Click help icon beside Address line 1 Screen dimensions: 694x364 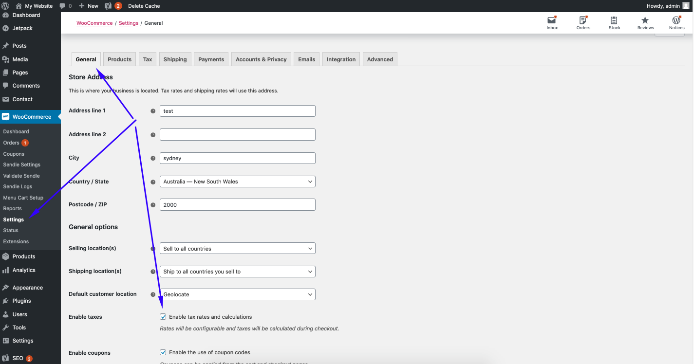[x=153, y=111]
